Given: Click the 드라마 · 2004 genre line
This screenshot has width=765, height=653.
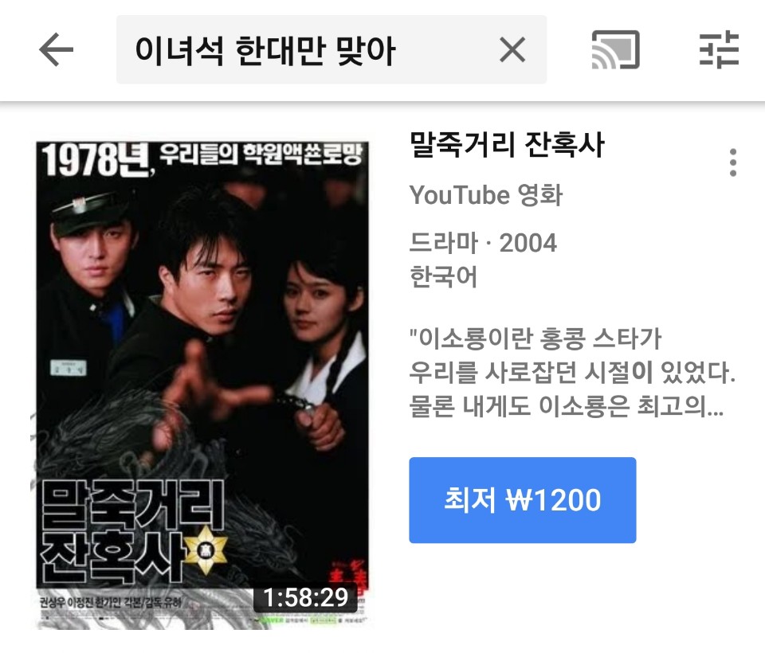Looking at the screenshot, I should (x=483, y=243).
